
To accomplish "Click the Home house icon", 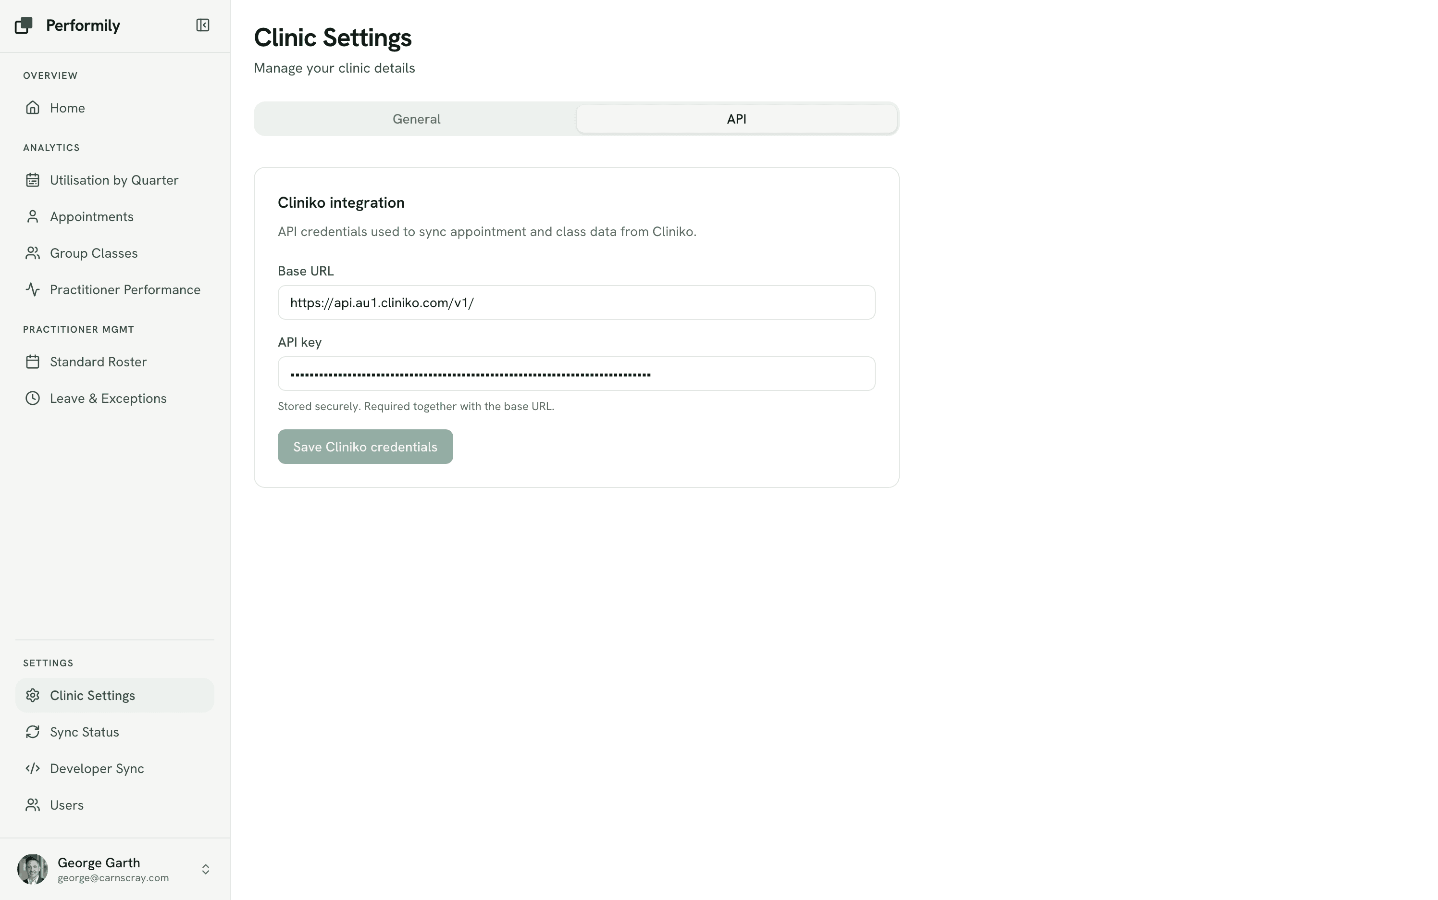I will tap(33, 108).
